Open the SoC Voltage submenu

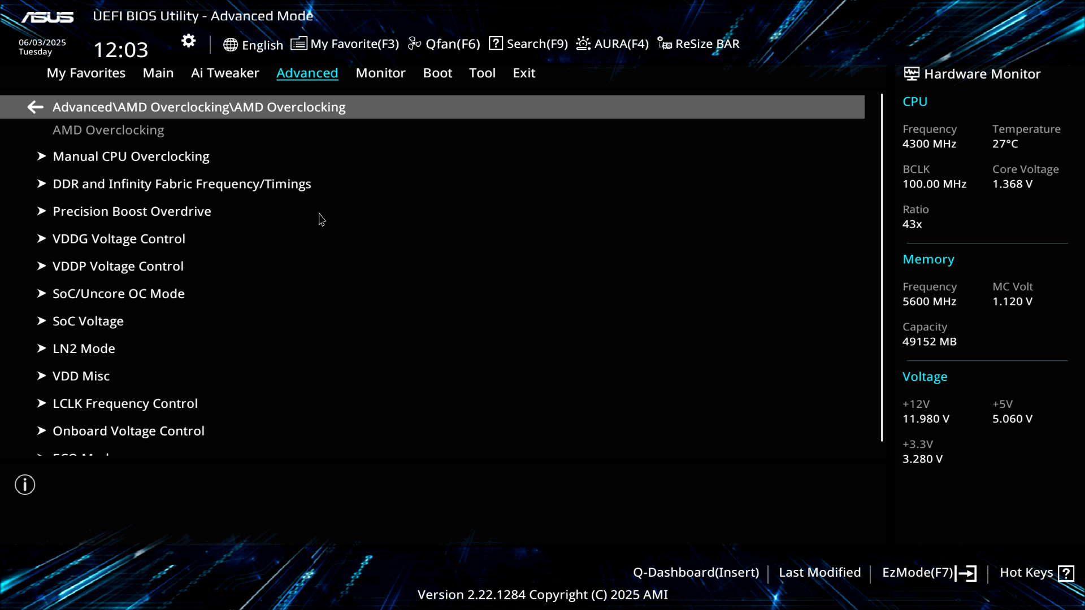coord(88,321)
